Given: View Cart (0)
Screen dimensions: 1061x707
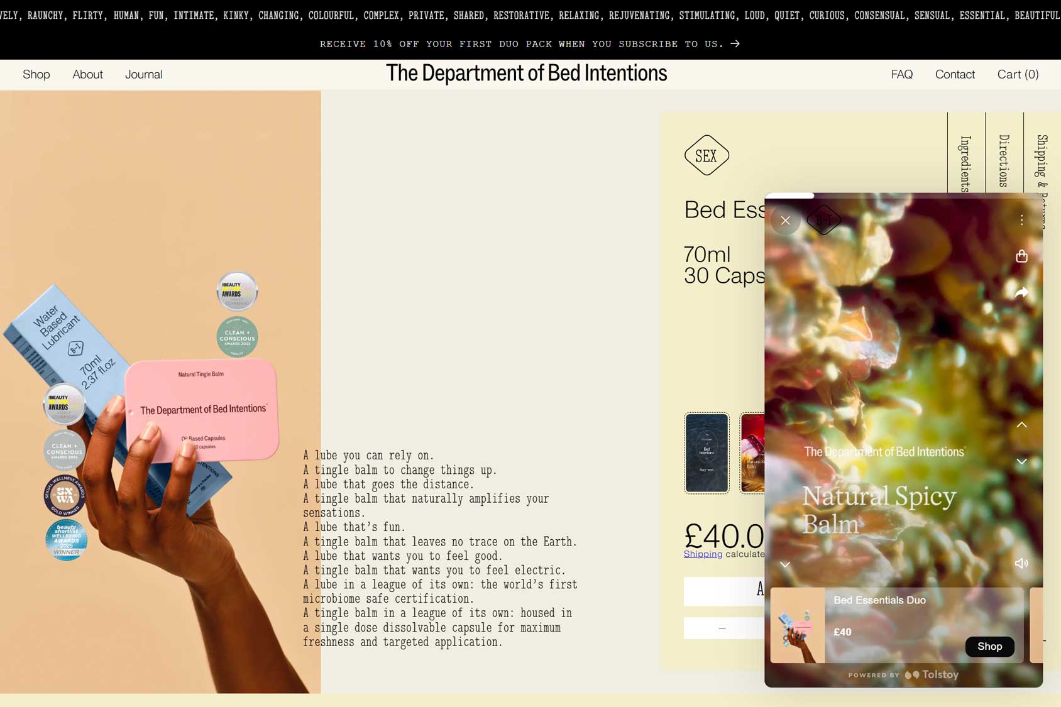Looking at the screenshot, I should click(1018, 74).
